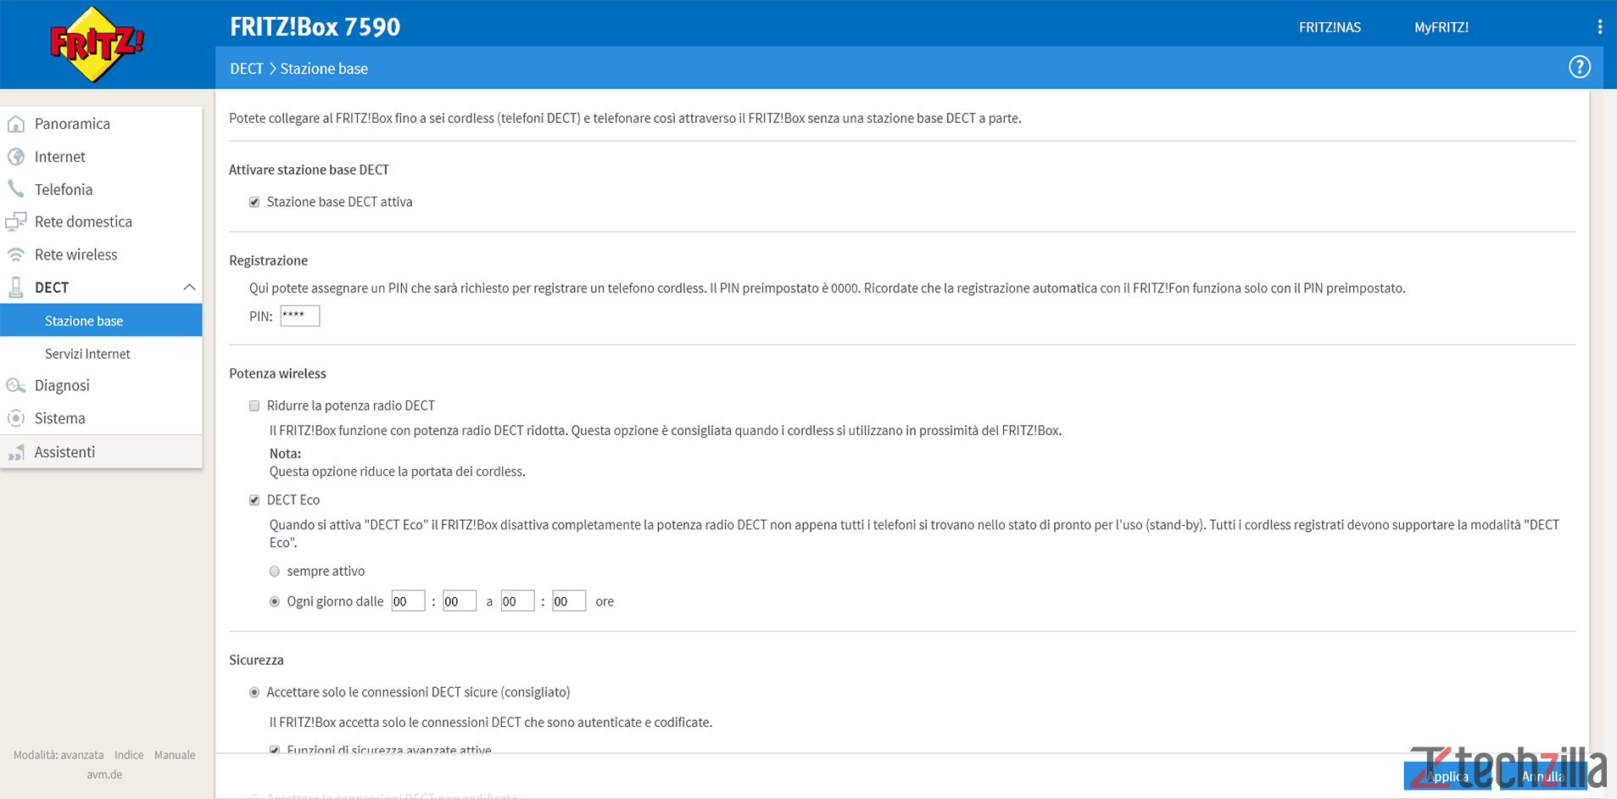Click the Assistenti wizard icon
1617x799 pixels.
coord(16,452)
